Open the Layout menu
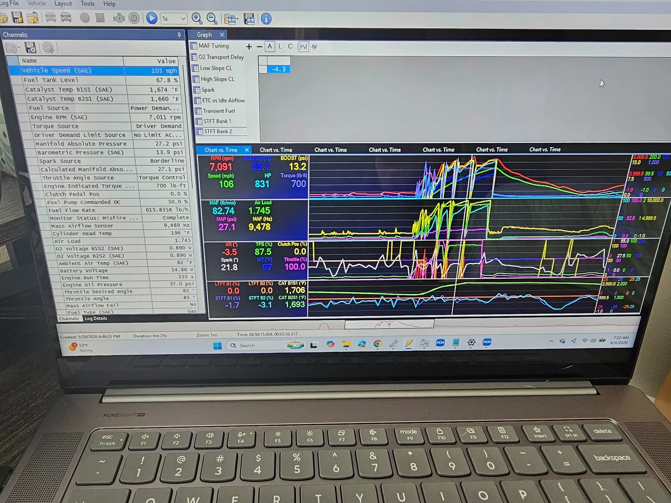This screenshot has width=671, height=503. (x=63, y=3)
